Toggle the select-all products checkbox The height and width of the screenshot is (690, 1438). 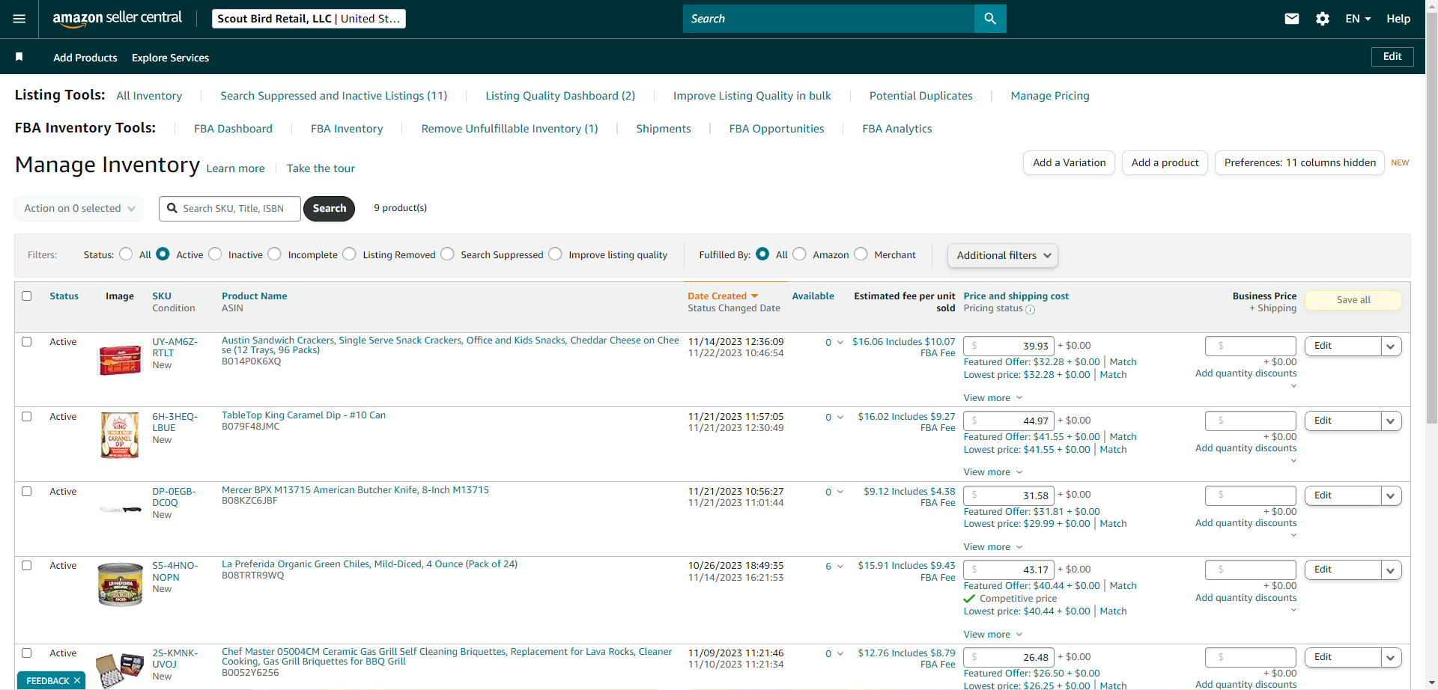coord(27,296)
